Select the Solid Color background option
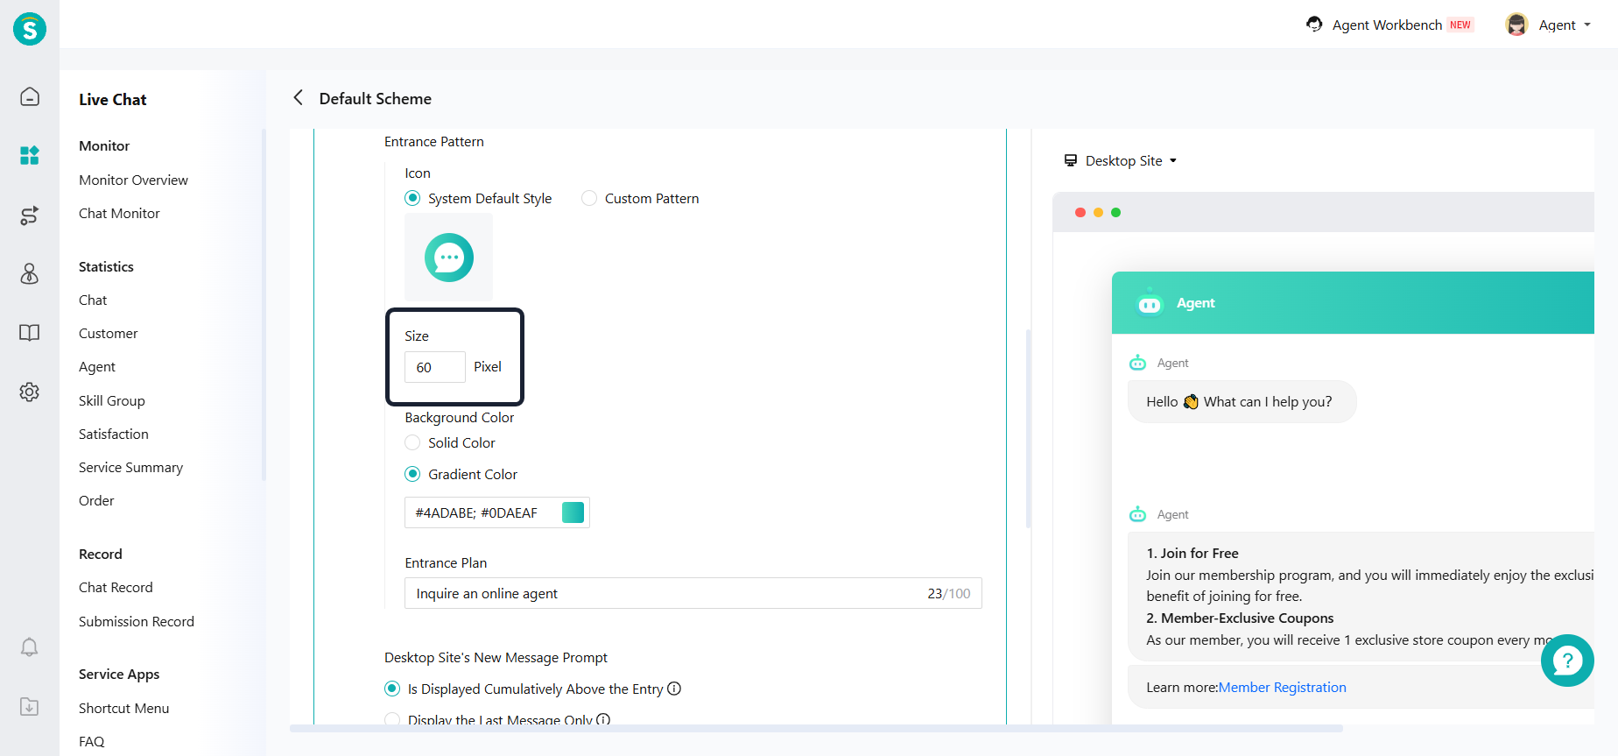1618x756 pixels. pyautogui.click(x=412, y=443)
